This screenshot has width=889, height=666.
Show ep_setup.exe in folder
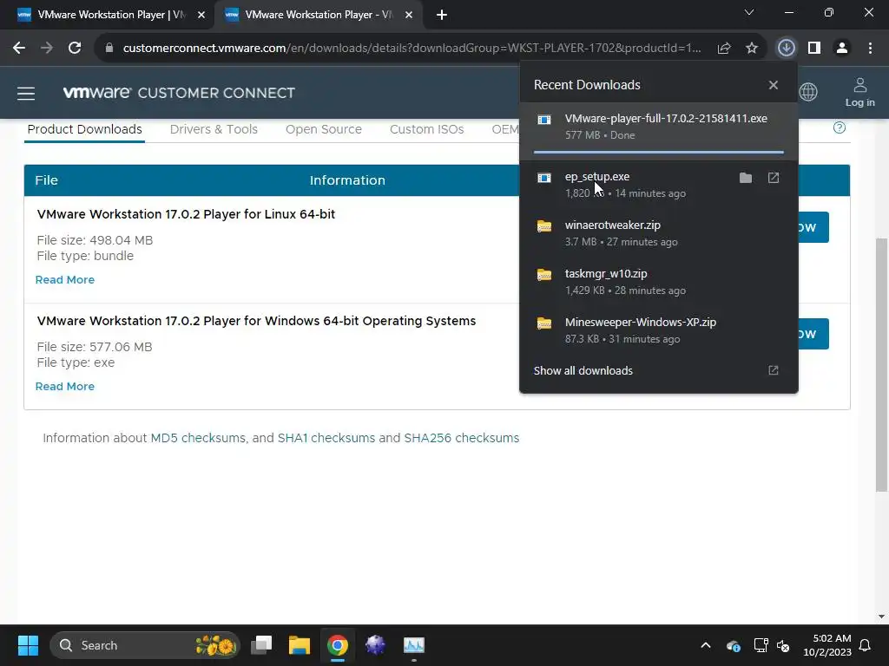[746, 178]
